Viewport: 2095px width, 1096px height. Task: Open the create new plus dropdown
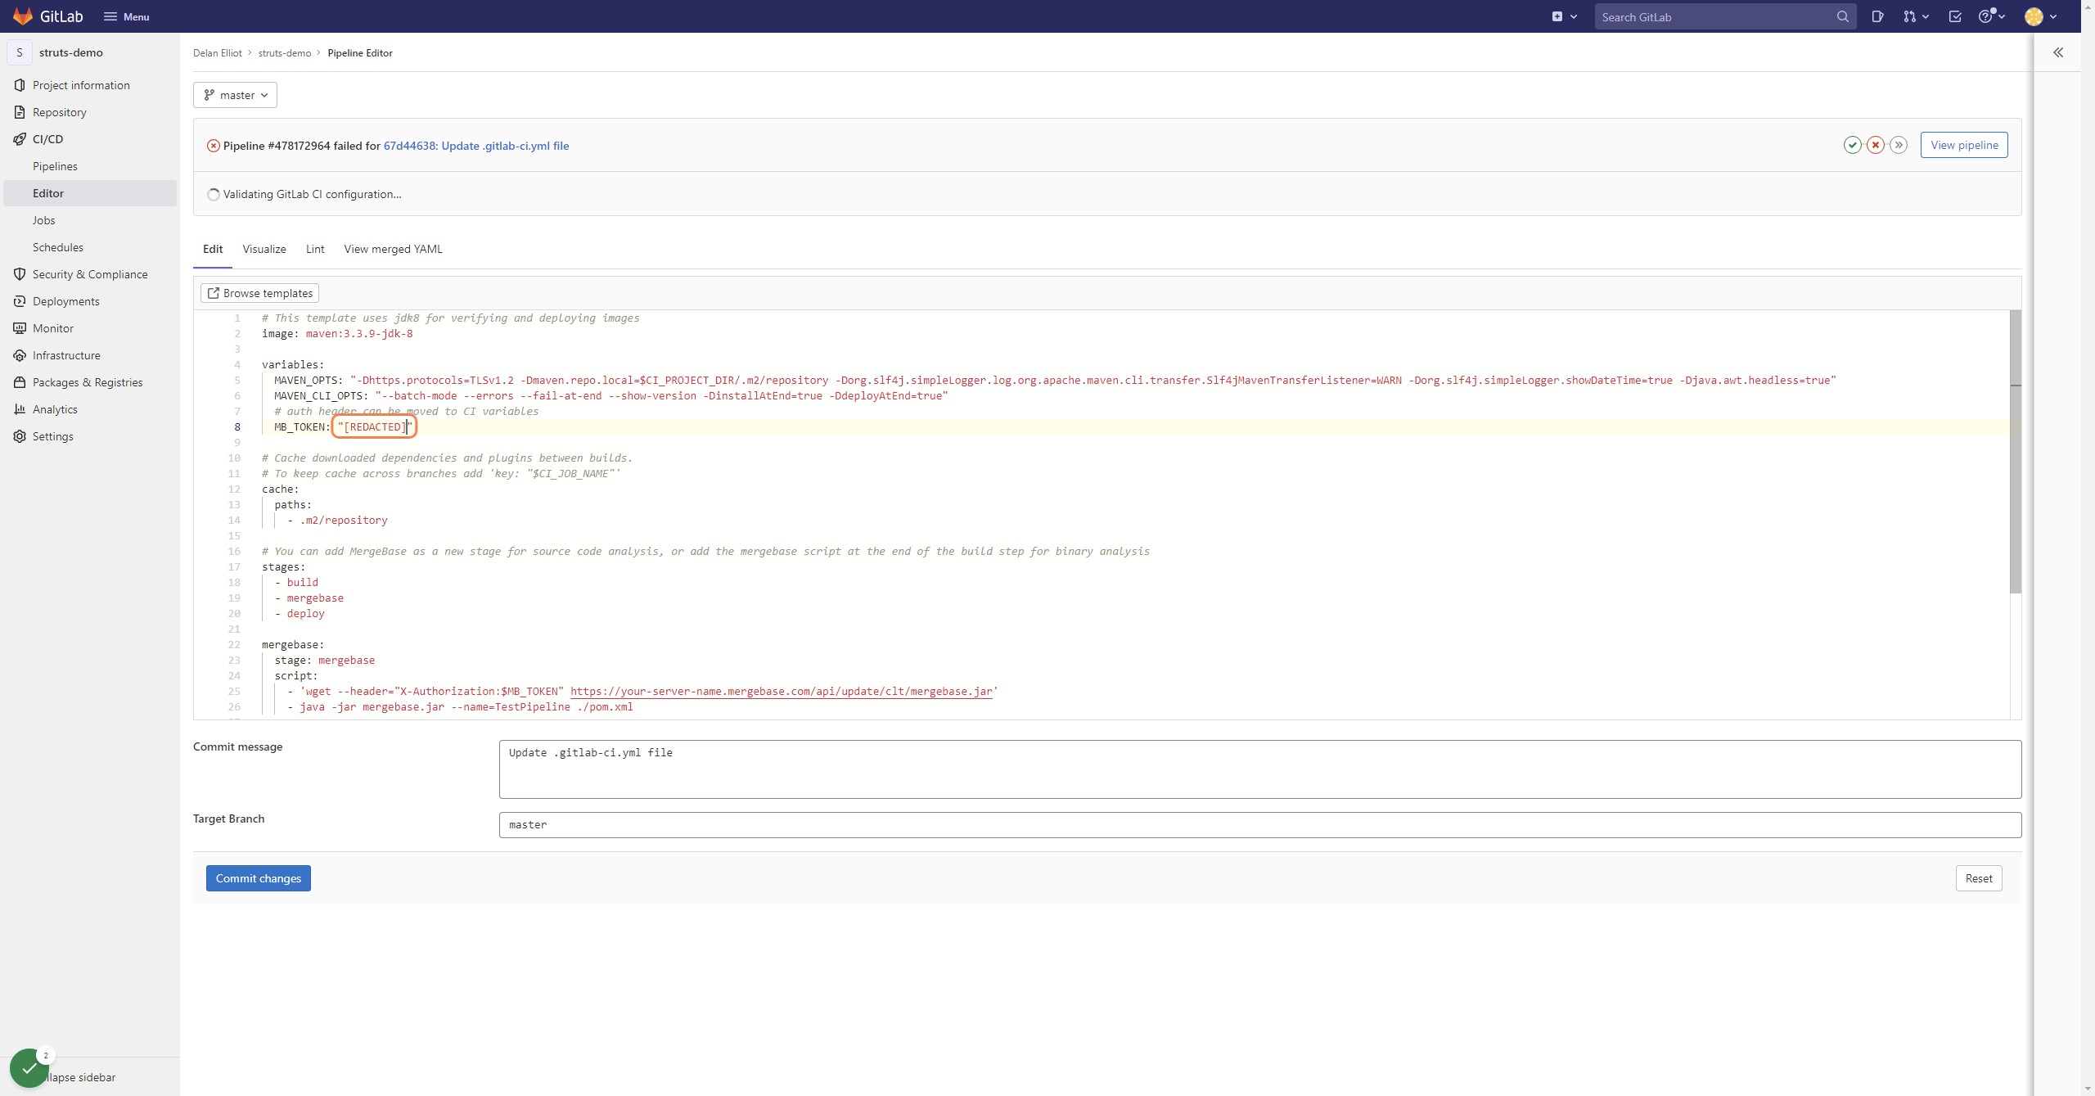click(x=1564, y=16)
